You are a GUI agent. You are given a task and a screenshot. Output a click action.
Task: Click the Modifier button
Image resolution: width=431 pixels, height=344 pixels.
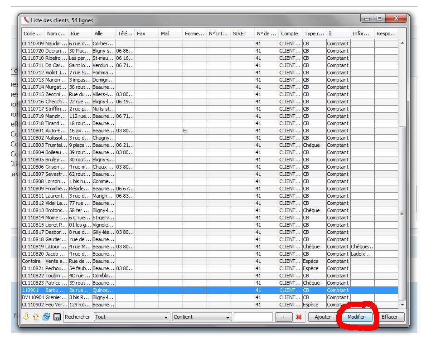(356, 317)
